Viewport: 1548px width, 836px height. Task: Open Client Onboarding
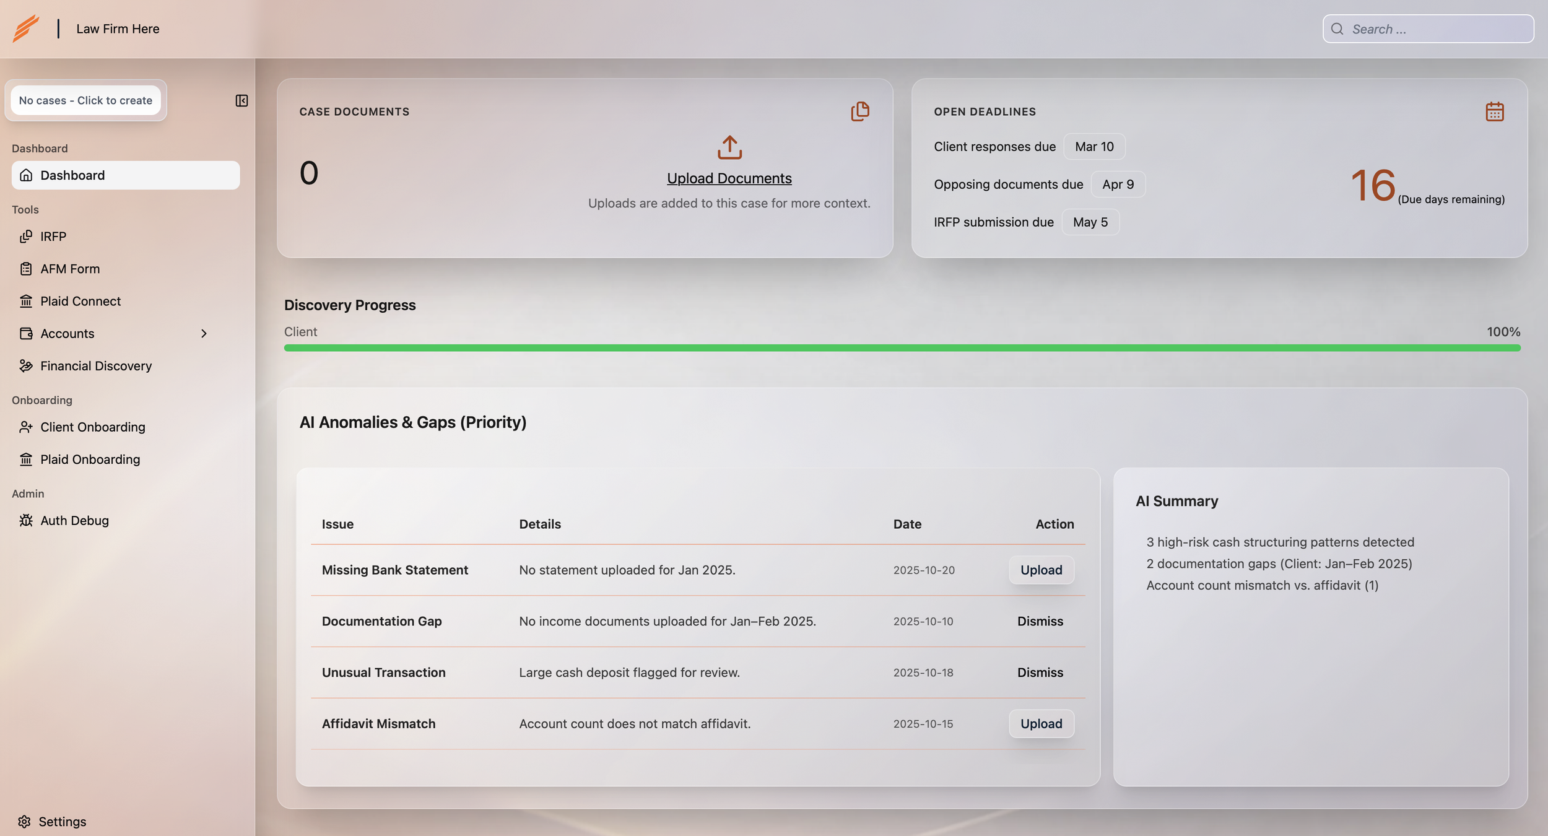pyautogui.click(x=92, y=427)
